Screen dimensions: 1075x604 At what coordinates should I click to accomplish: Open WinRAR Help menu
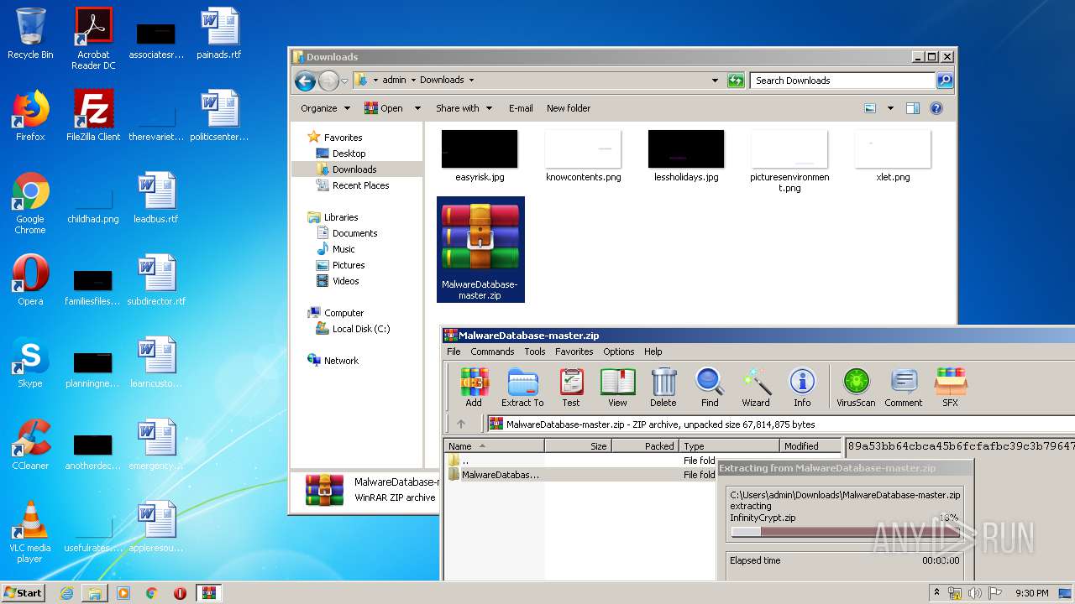pyautogui.click(x=653, y=351)
